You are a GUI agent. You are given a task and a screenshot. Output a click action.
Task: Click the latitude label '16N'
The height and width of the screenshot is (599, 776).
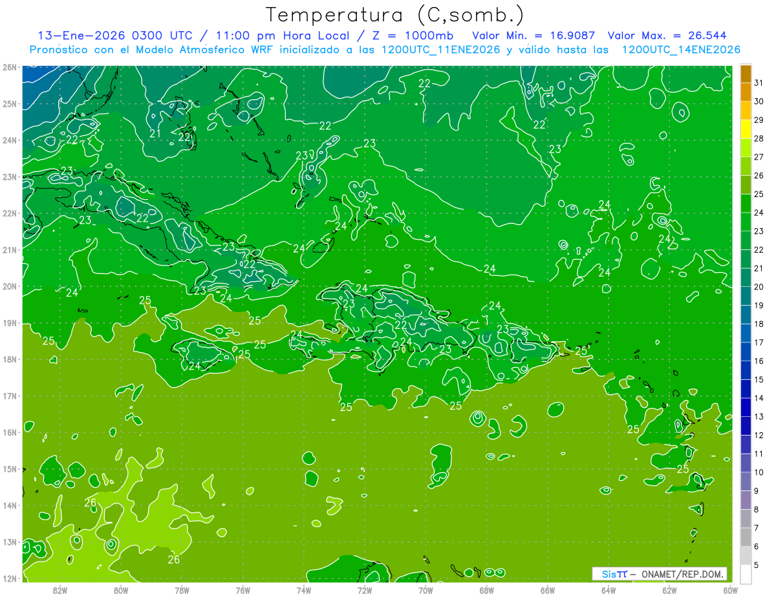10,432
